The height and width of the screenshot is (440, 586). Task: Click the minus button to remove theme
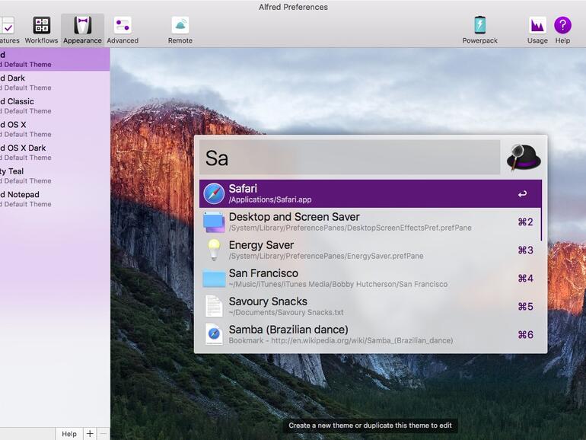click(x=104, y=434)
